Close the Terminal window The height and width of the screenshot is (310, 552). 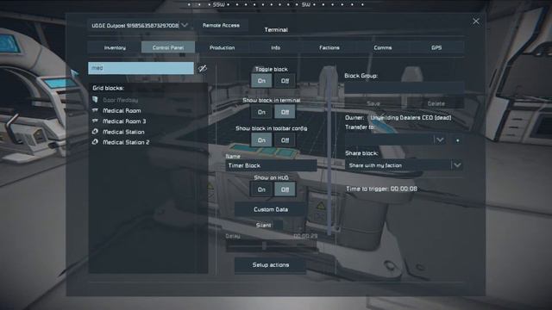[476, 22]
